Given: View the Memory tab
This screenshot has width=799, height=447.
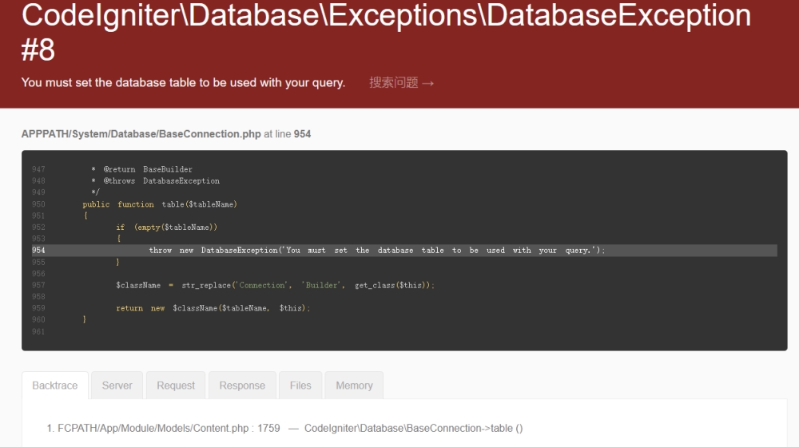Looking at the screenshot, I should click(354, 386).
